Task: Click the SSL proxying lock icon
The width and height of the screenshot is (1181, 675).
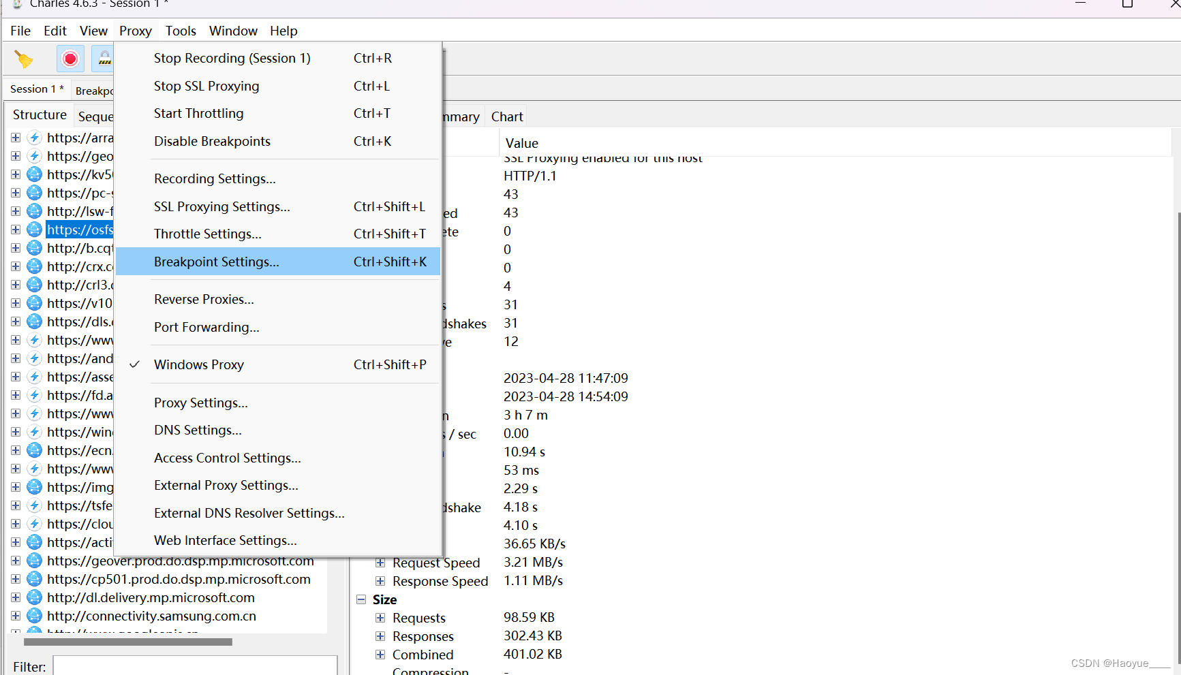Action: click(x=104, y=59)
